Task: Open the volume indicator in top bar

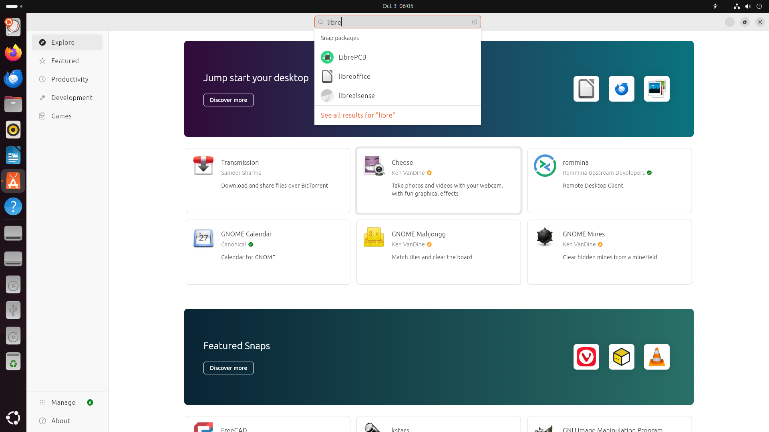Action: click(748, 6)
